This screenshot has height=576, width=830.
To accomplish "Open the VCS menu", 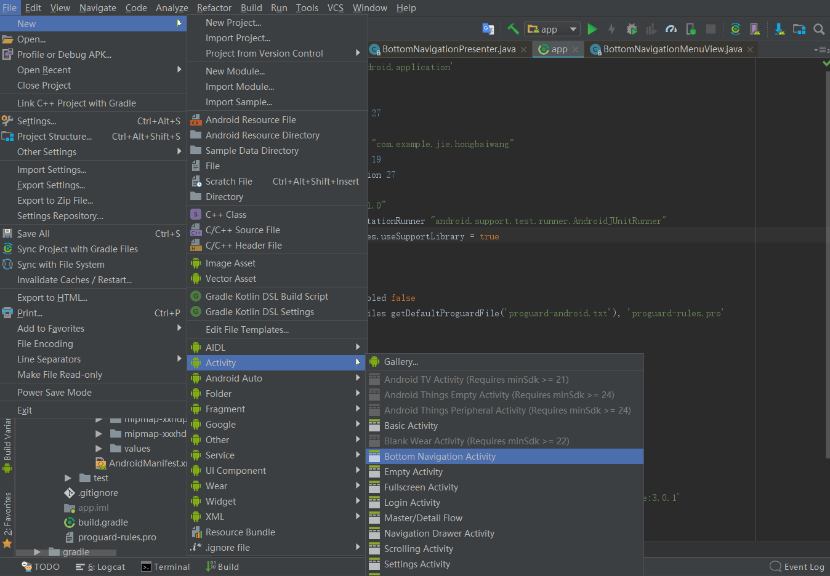I will [x=336, y=7].
